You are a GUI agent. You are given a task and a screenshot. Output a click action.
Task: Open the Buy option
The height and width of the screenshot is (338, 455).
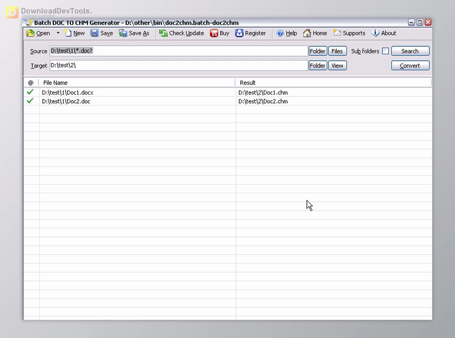(x=220, y=33)
